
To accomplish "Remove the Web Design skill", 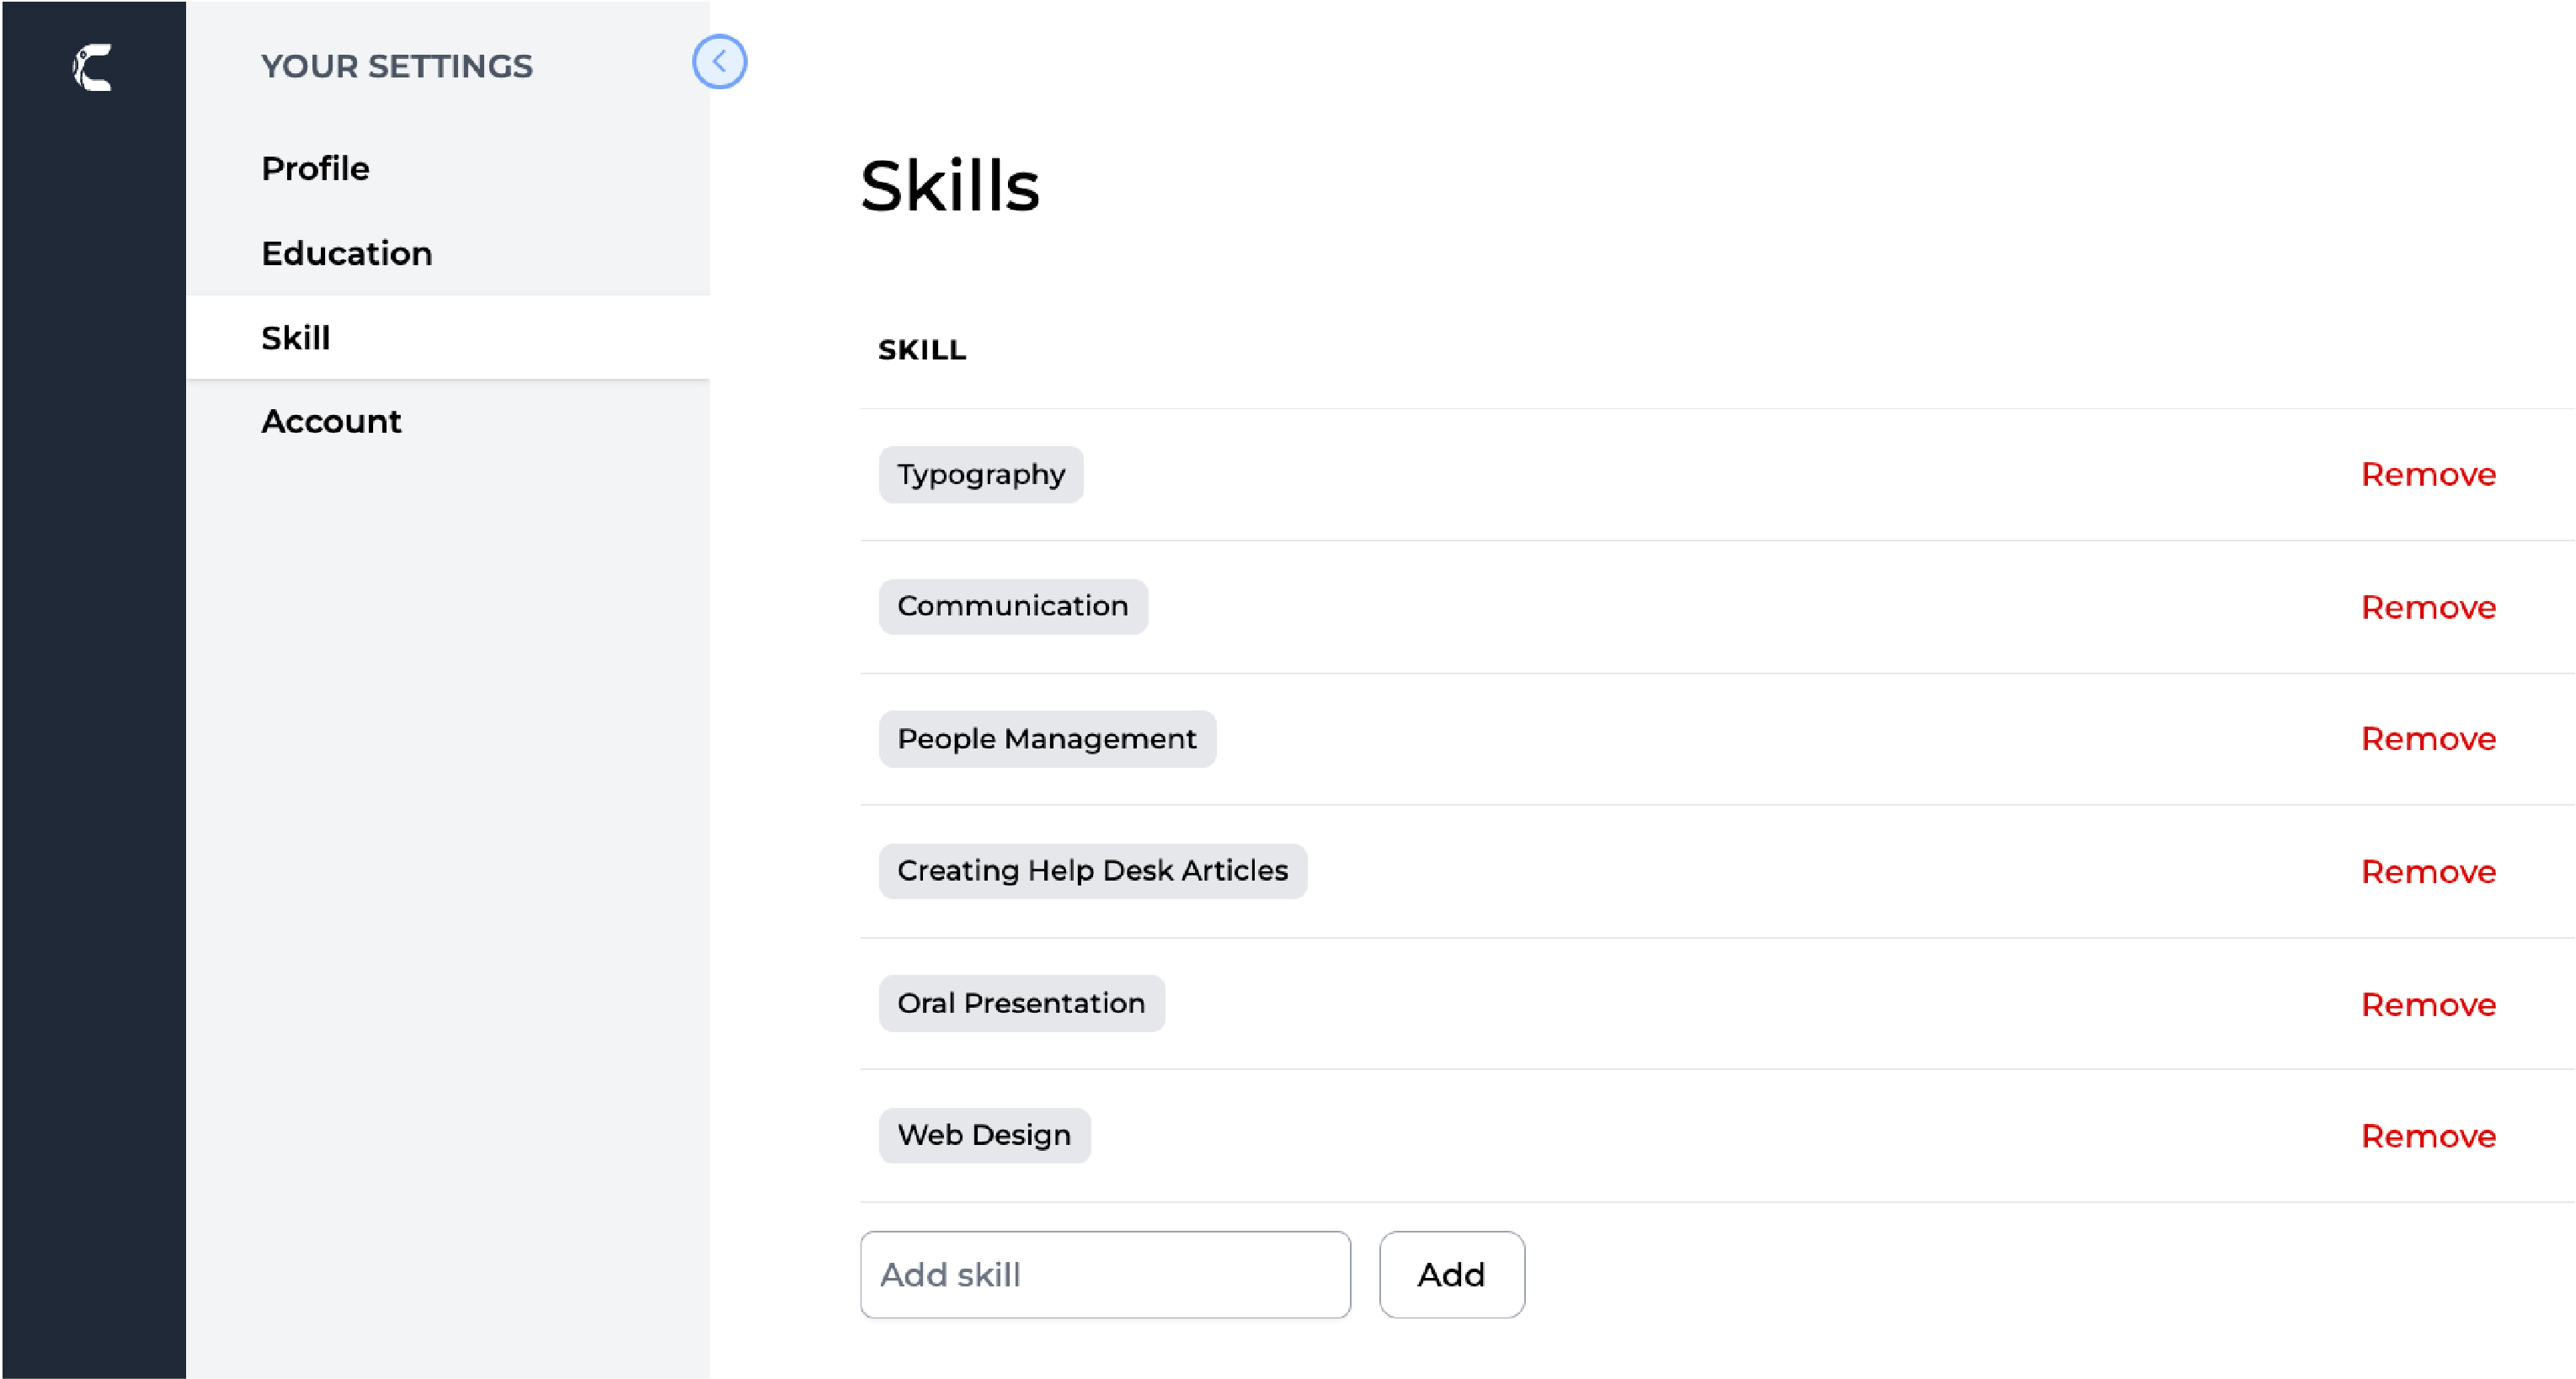I will point(2428,1136).
